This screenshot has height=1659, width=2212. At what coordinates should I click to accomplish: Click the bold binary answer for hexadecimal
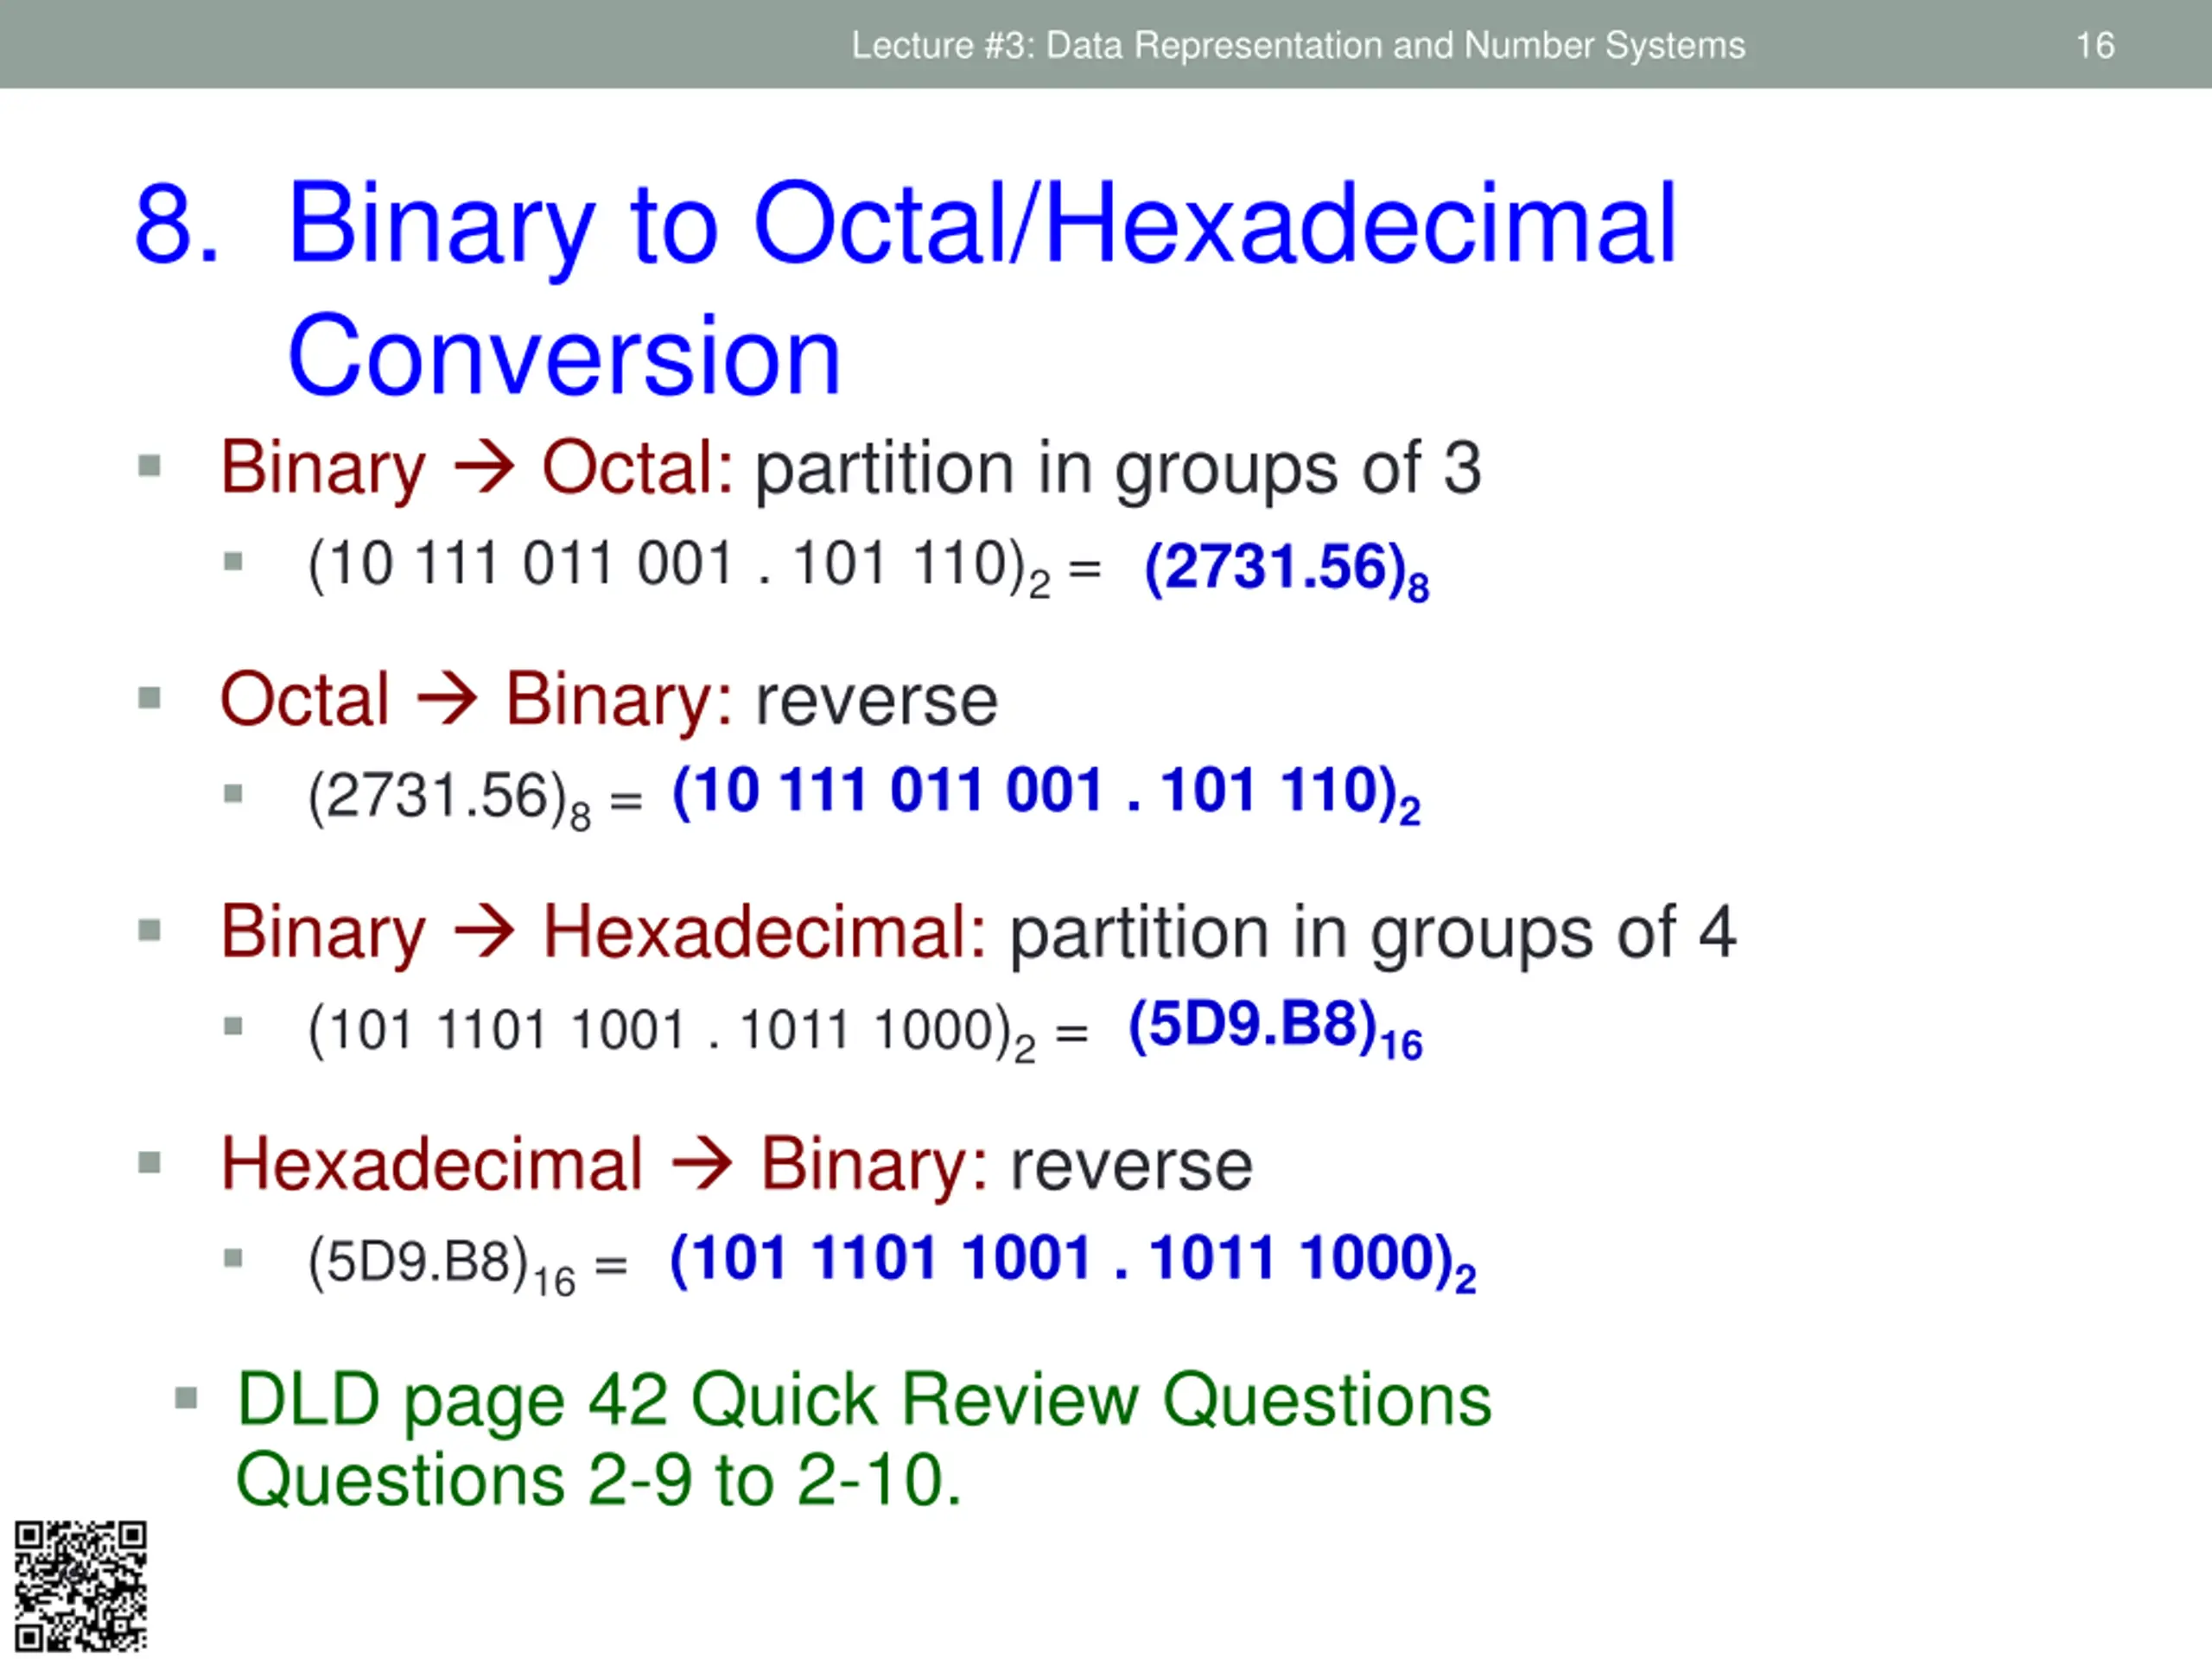(1073, 1261)
